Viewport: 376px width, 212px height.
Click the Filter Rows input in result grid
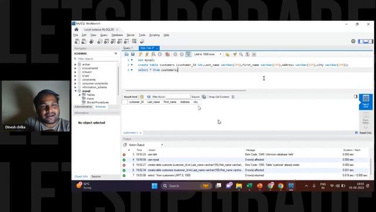point(177,97)
